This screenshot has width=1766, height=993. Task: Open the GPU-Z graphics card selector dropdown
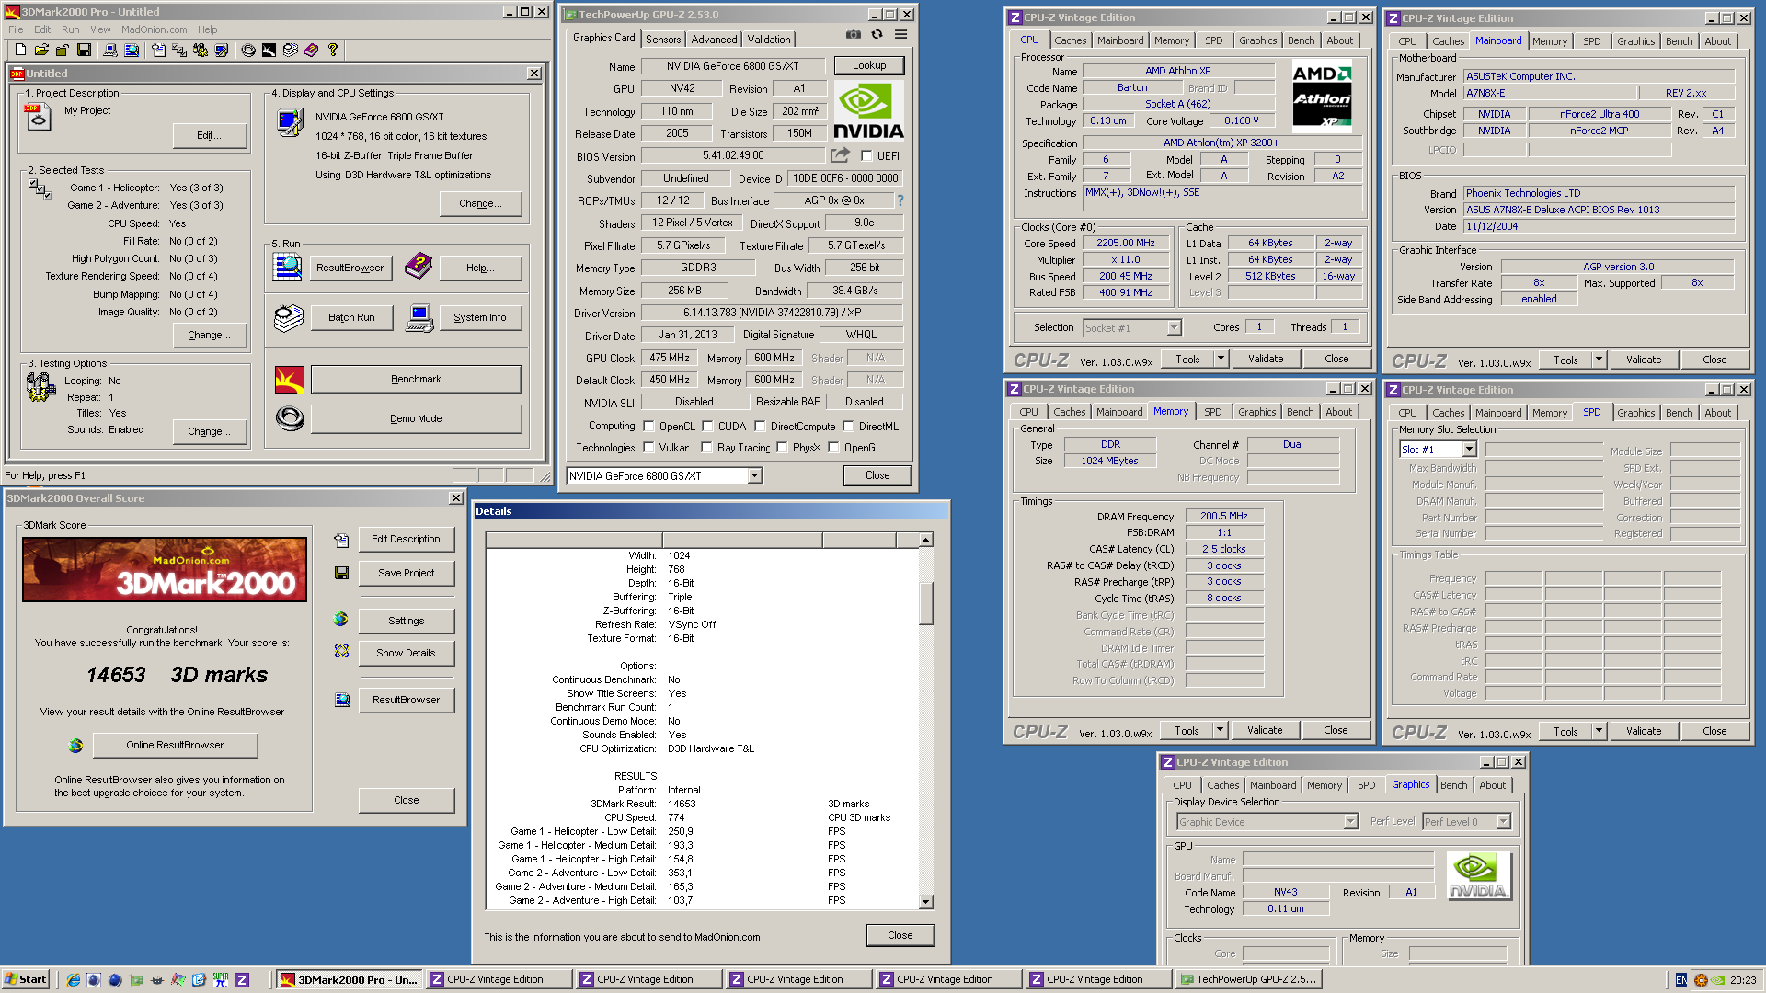point(754,475)
